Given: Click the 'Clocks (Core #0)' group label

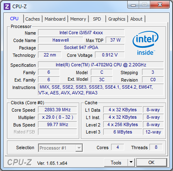Looking at the screenshot, I should tap(27, 103).
